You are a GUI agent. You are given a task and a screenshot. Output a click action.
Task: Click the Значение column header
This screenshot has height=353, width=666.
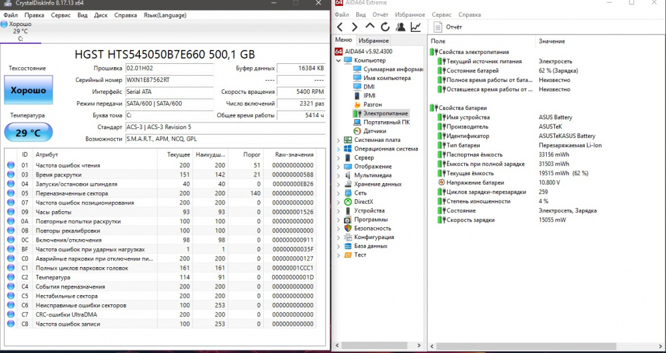pos(551,41)
